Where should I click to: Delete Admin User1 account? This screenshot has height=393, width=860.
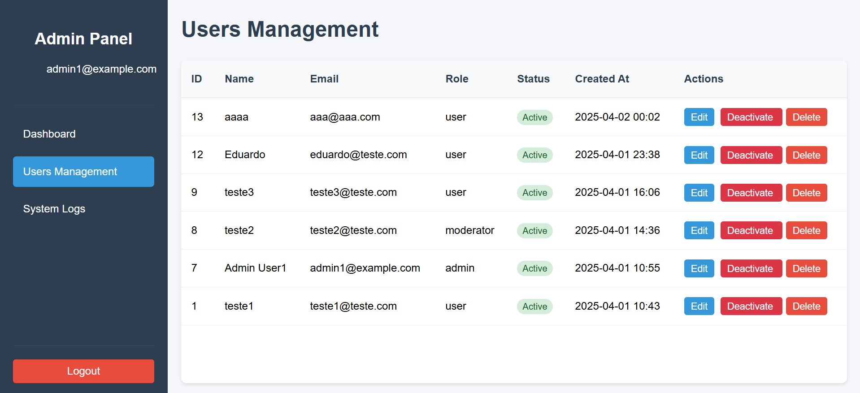806,268
